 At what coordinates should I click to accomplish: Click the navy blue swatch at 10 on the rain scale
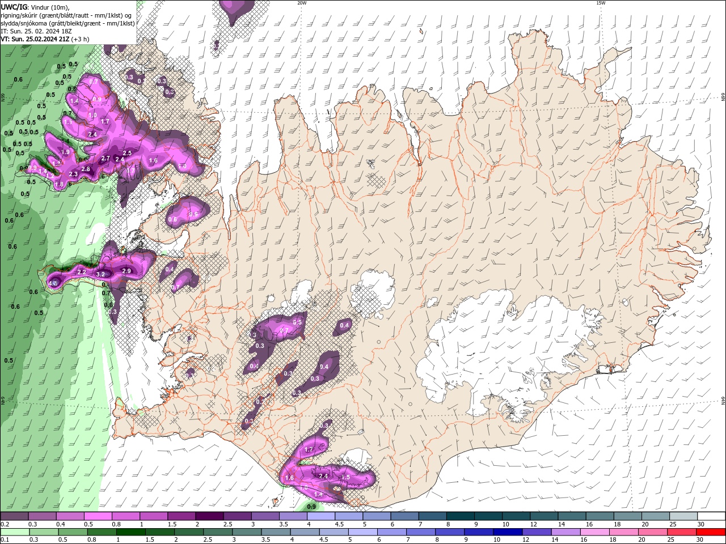pos(507,532)
